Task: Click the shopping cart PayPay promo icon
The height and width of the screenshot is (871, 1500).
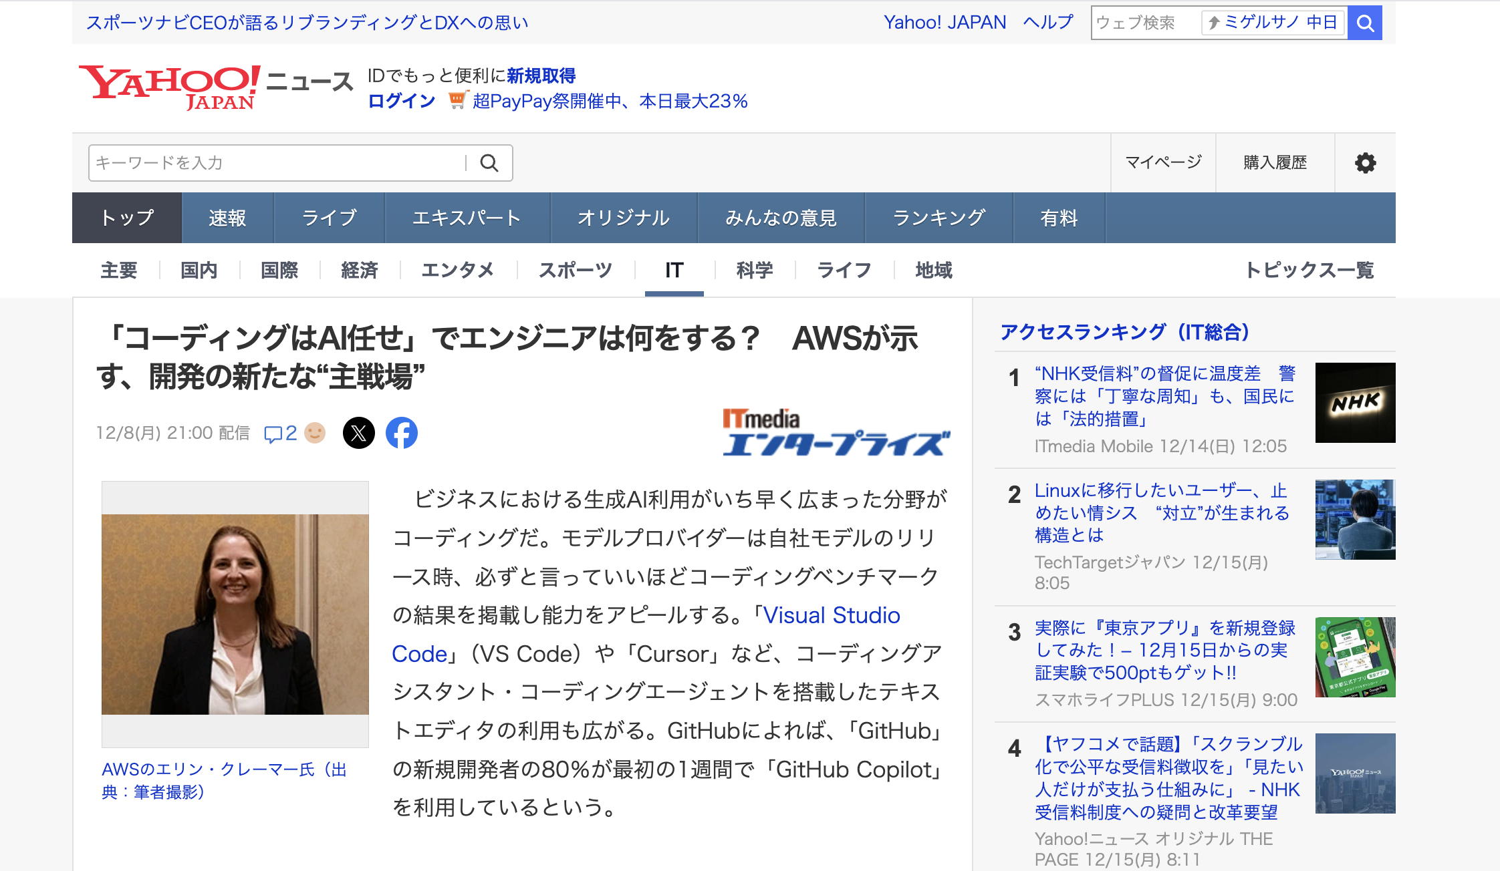Action: tap(457, 100)
